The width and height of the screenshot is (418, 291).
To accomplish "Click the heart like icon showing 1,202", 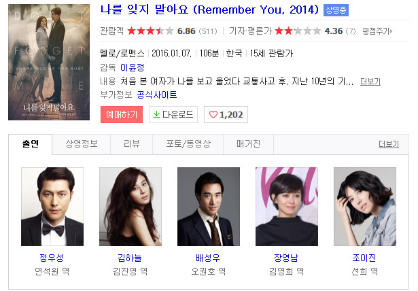I will [213, 114].
